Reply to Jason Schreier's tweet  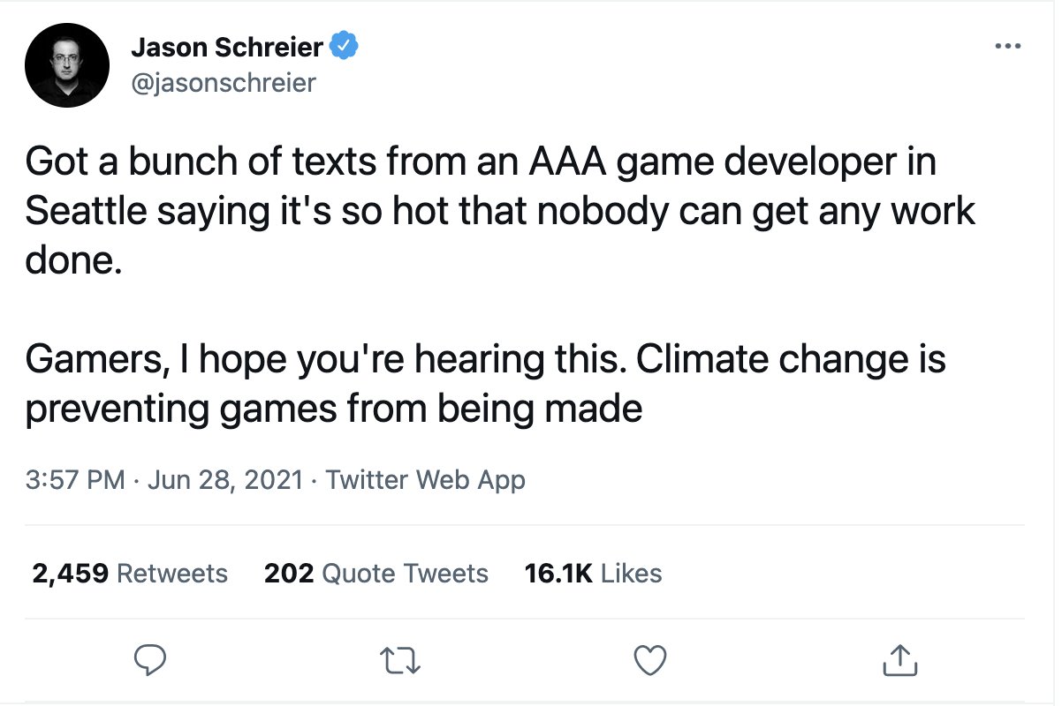pyautogui.click(x=150, y=659)
